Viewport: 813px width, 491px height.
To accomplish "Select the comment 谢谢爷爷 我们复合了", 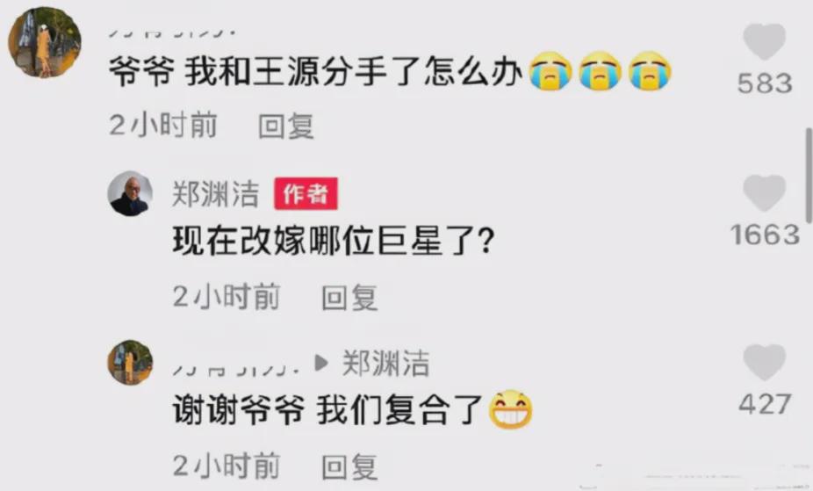I will click(327, 409).
